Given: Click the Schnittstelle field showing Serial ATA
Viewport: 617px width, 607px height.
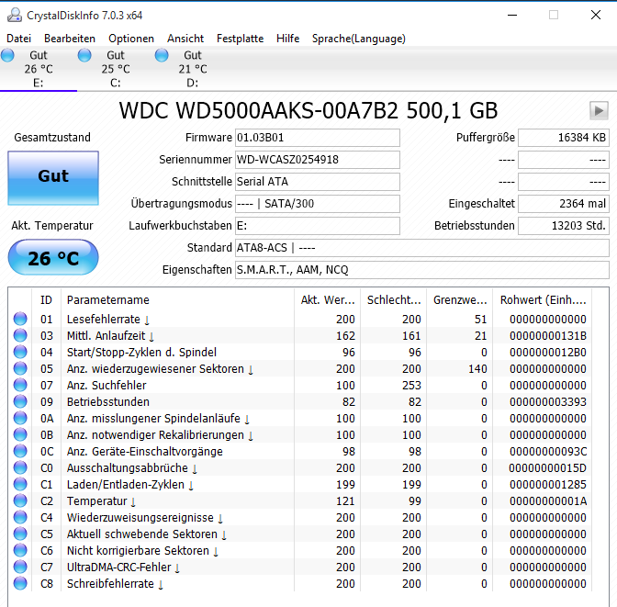Looking at the screenshot, I should point(318,182).
